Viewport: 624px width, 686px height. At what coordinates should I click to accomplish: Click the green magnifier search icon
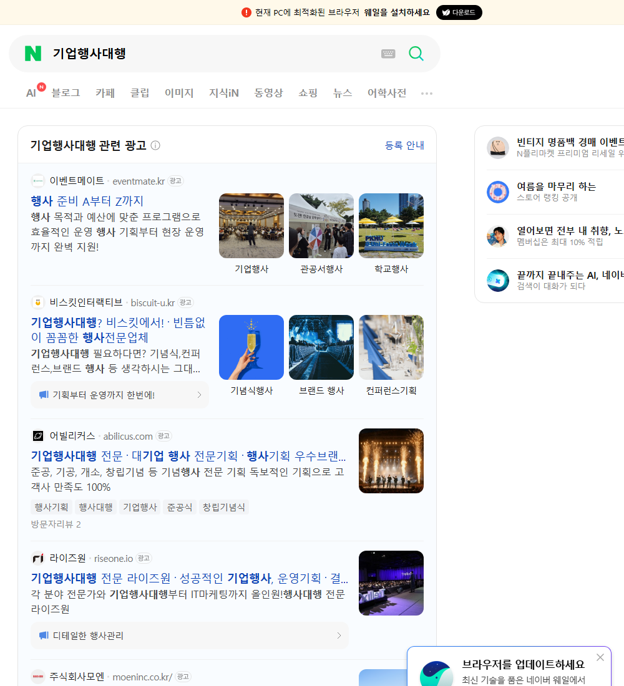tap(416, 54)
